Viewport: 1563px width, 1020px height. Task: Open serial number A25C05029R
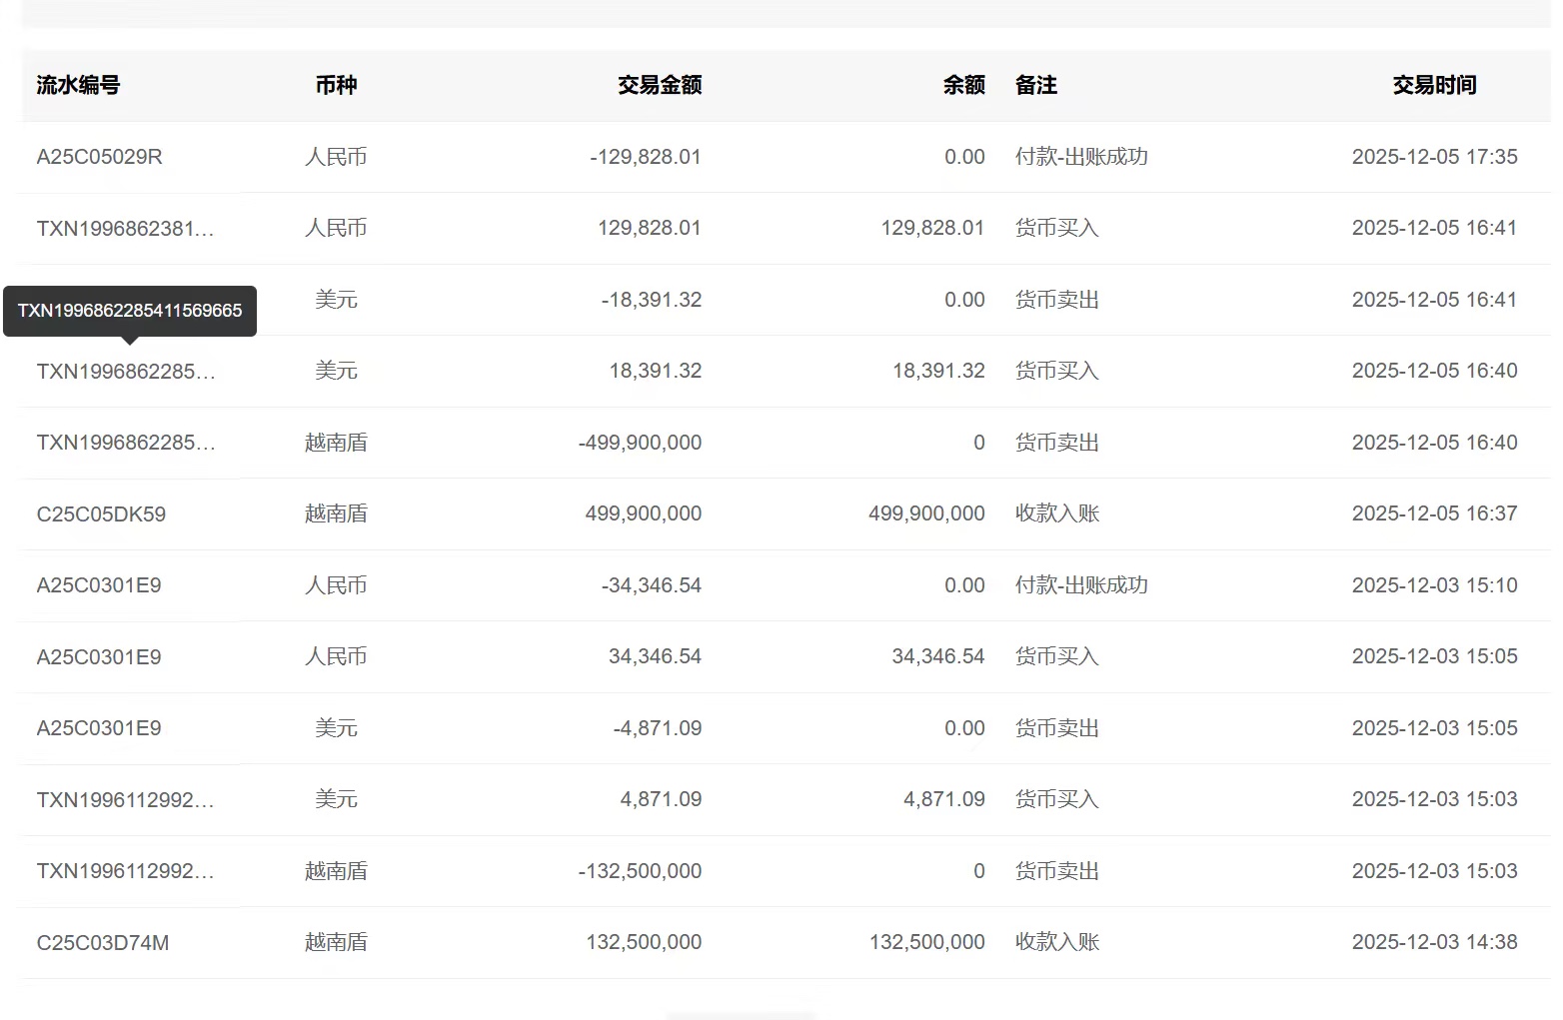point(99,157)
